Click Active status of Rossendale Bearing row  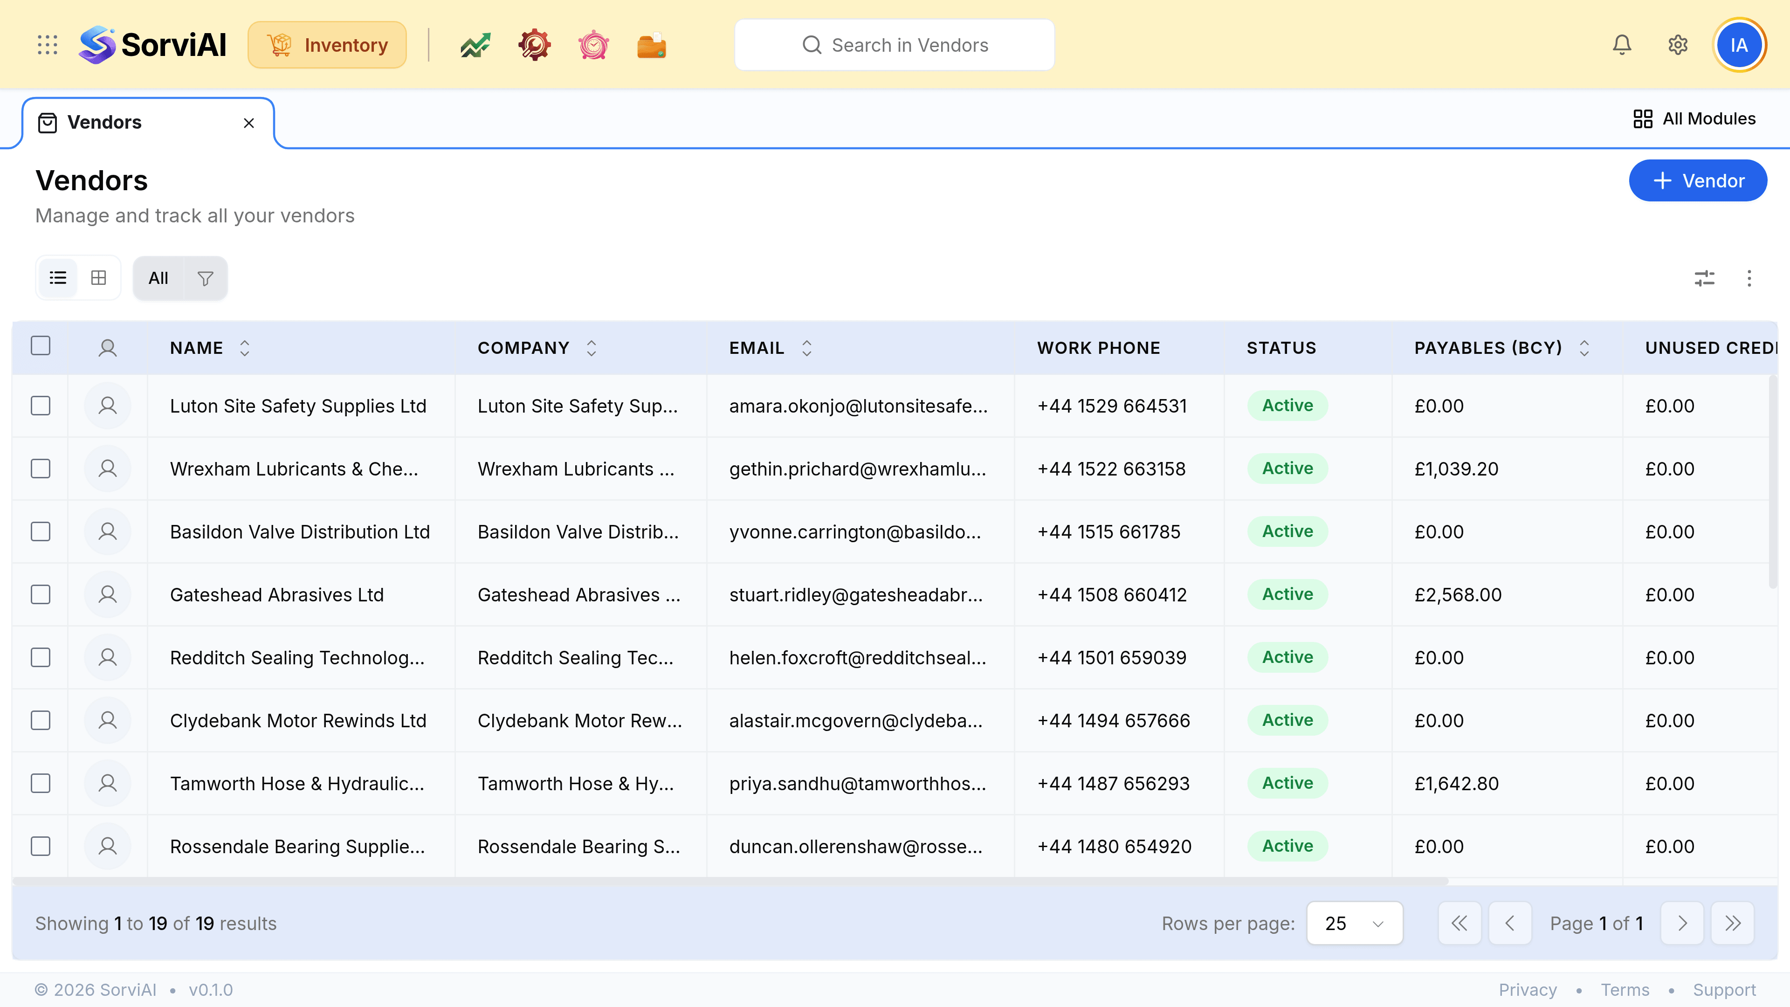1287,847
